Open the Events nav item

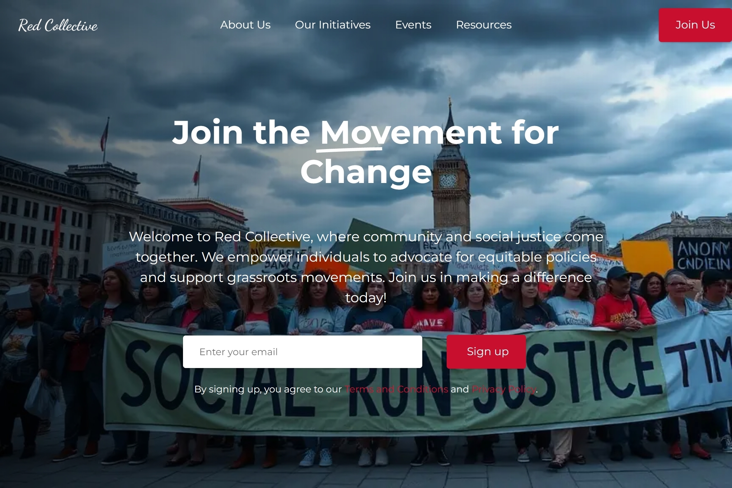tap(413, 25)
